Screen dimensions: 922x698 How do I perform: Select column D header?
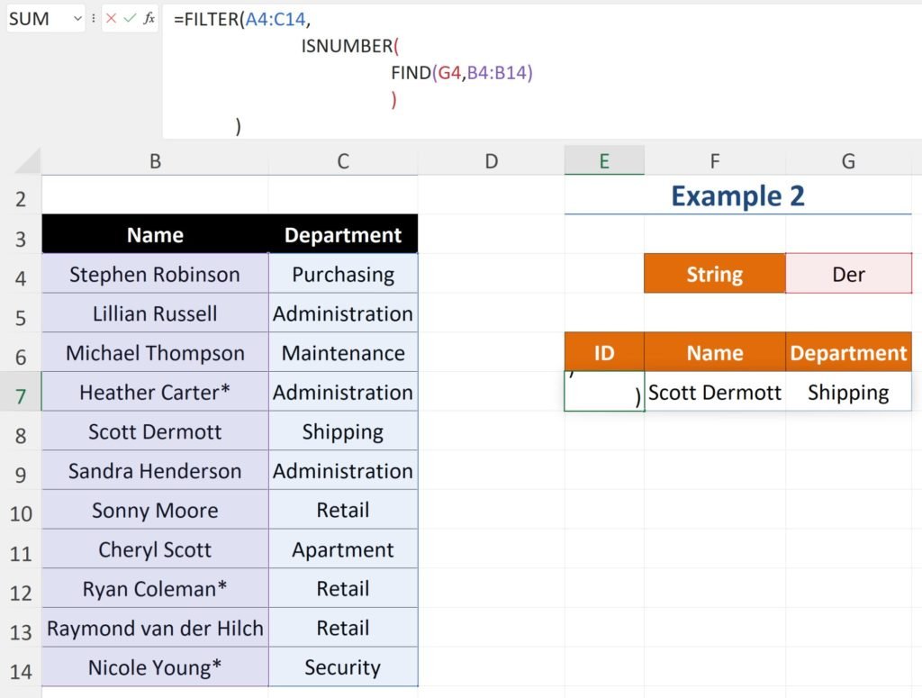(491, 161)
